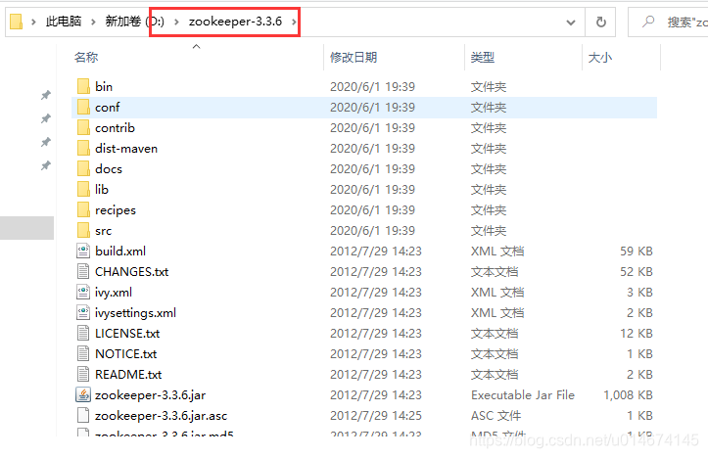The height and width of the screenshot is (458, 708).
Task: Expand chevron after zookeeper-3.3.6 breadcrumb
Action: tap(294, 22)
